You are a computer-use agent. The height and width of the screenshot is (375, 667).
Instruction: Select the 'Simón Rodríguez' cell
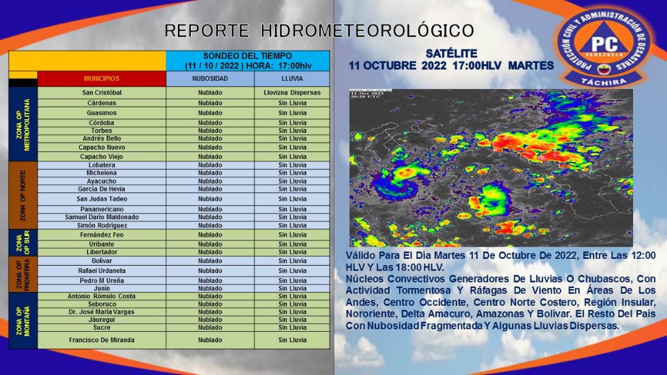[x=102, y=225]
